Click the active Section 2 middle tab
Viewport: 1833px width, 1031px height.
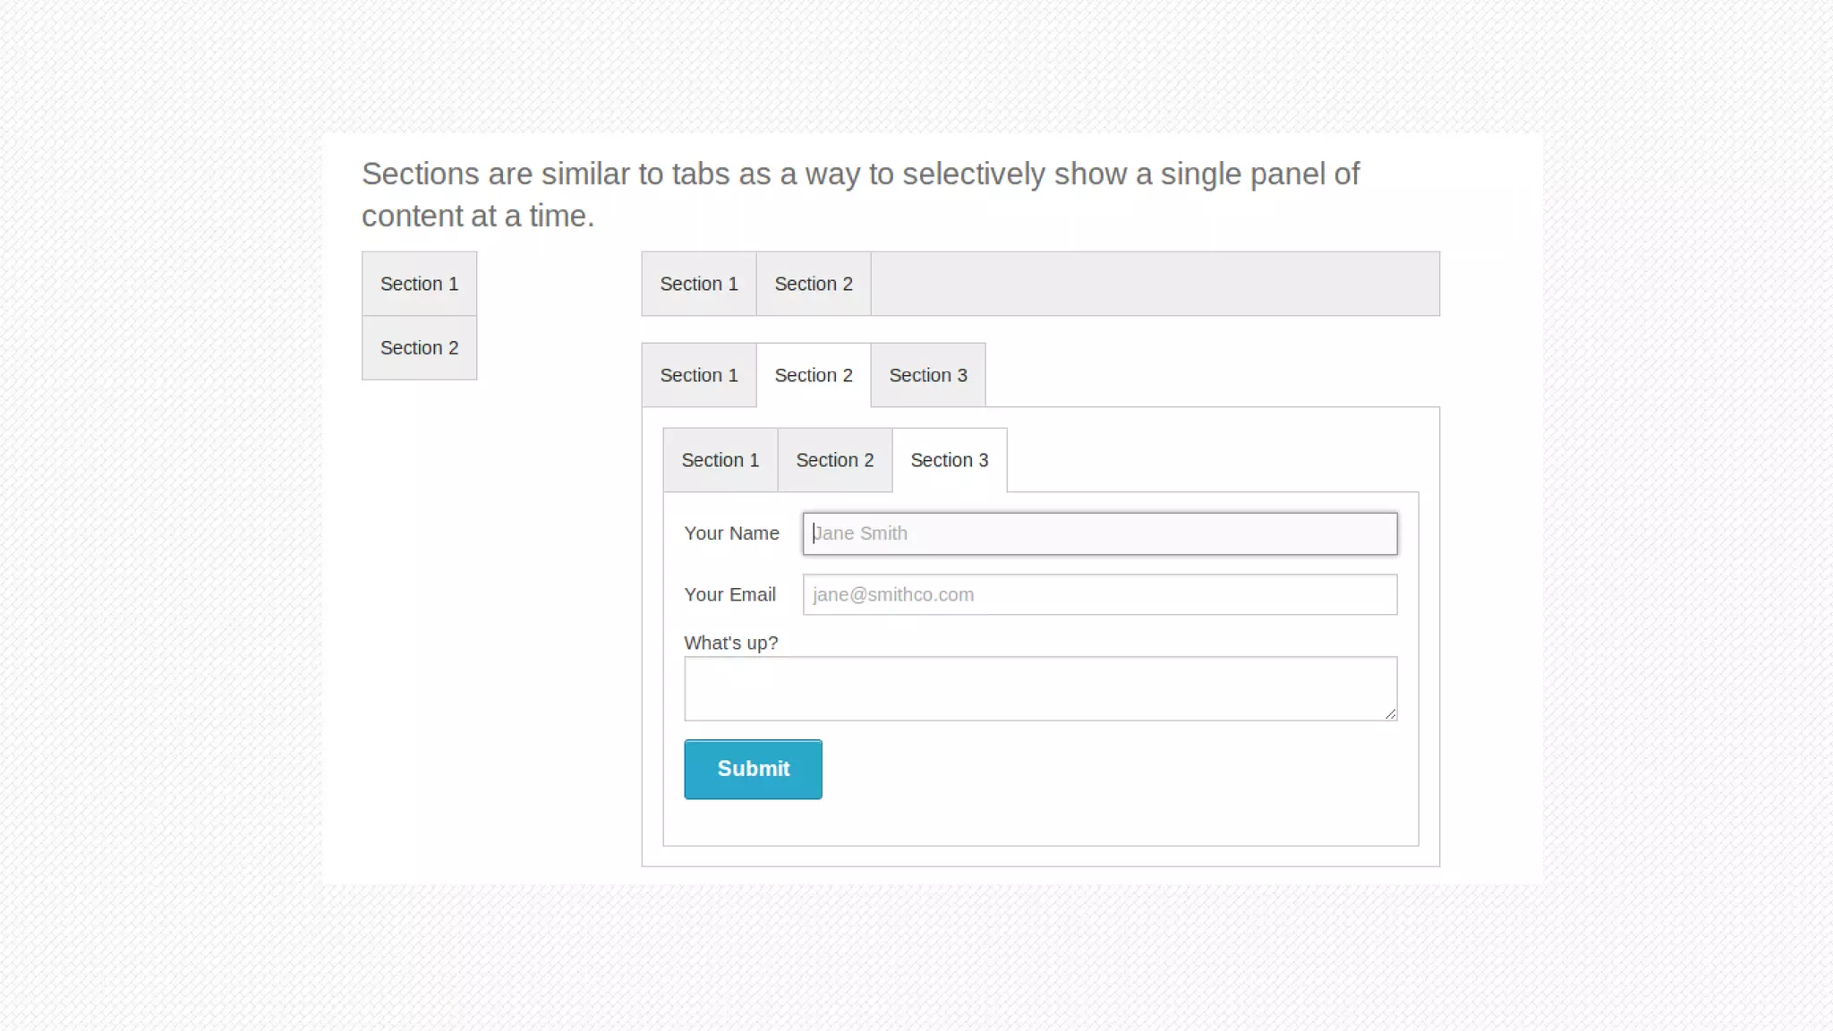pyautogui.click(x=813, y=375)
